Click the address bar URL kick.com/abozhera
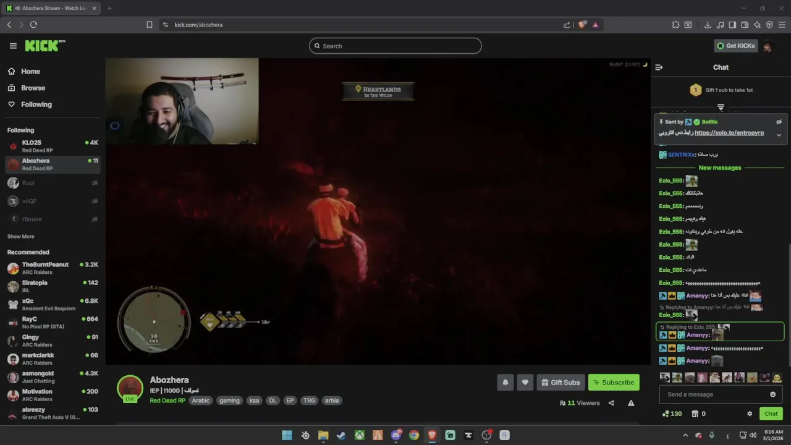This screenshot has width=791, height=445. tap(198, 25)
